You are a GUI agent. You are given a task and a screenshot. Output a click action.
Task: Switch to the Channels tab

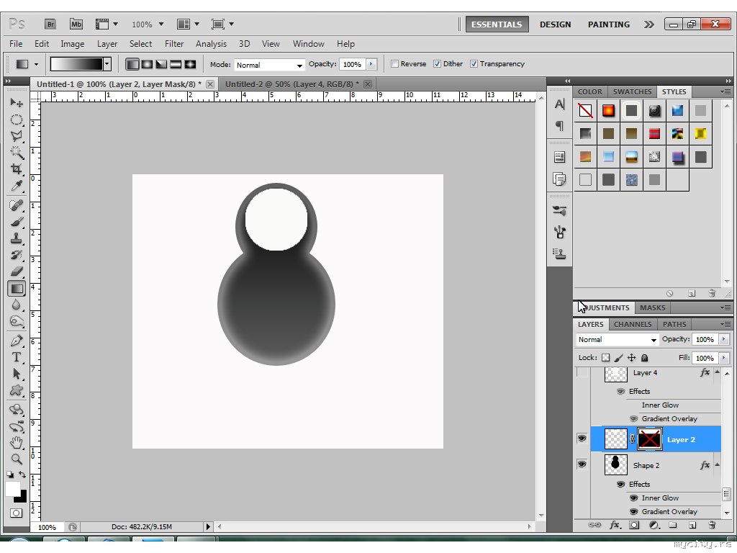pos(633,324)
